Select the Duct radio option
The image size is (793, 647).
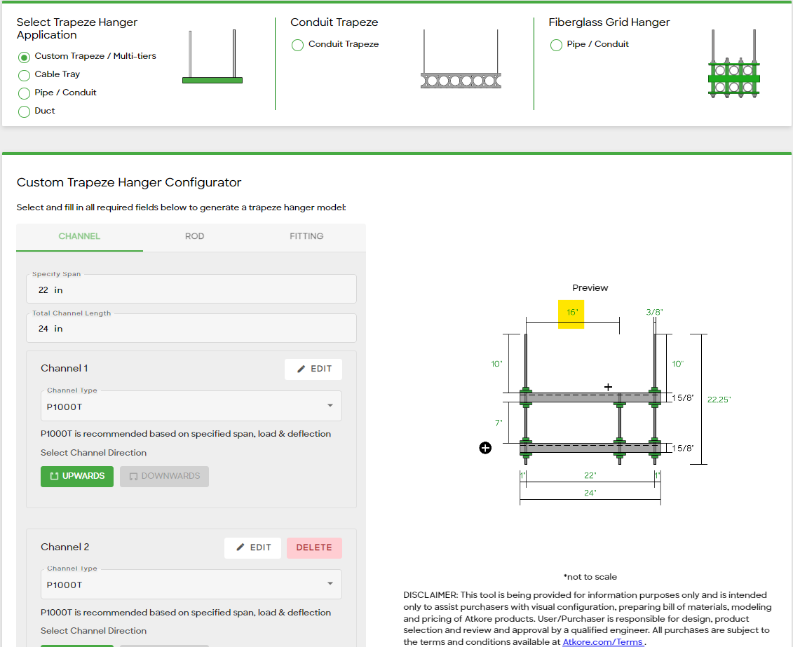25,111
